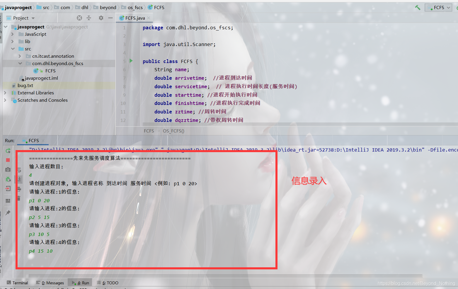Select bug.txt in the Project tree

click(25, 85)
